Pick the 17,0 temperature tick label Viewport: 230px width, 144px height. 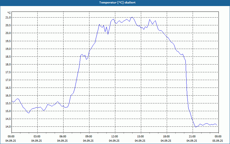click(8, 80)
